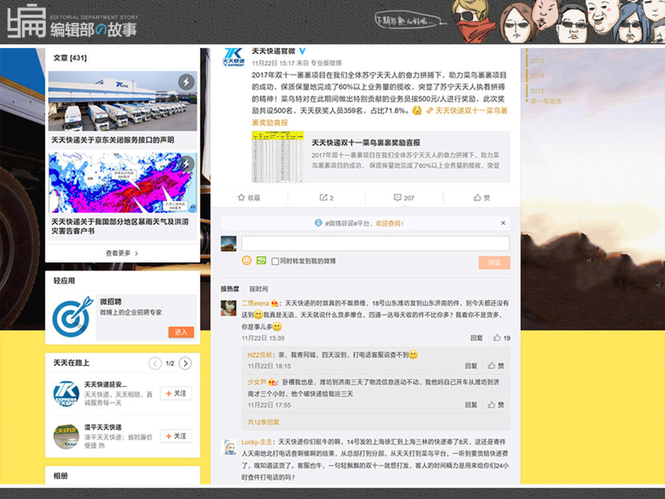Click the 编辑部の故事 logo
This screenshot has height=499, width=665.
pos(72,21)
